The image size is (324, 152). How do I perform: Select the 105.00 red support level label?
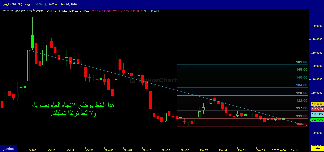click(301, 124)
